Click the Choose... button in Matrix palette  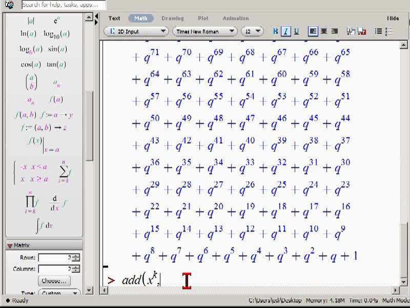(54, 281)
